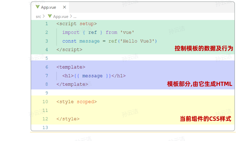Click line number 11 in the gutter
246x141 pixels.
click(45, 110)
